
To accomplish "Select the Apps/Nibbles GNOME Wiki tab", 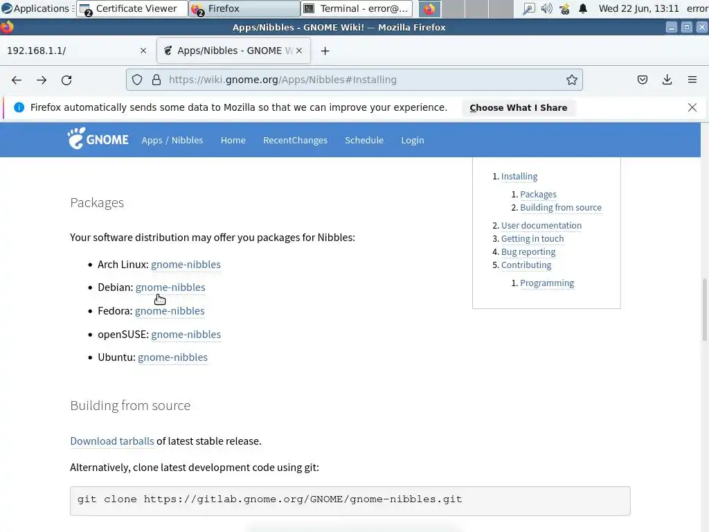I will pyautogui.click(x=233, y=51).
